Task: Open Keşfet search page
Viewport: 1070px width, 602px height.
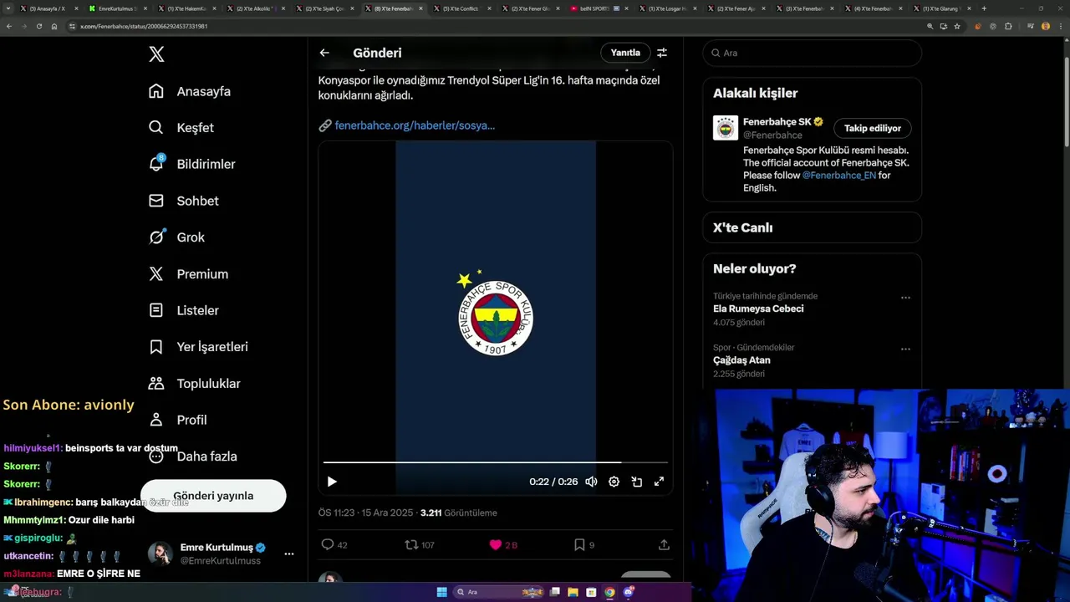Action: [181, 128]
